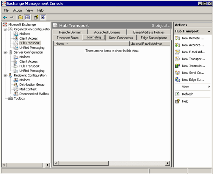Open the Action menu
213x174 pixels.
[17, 10]
